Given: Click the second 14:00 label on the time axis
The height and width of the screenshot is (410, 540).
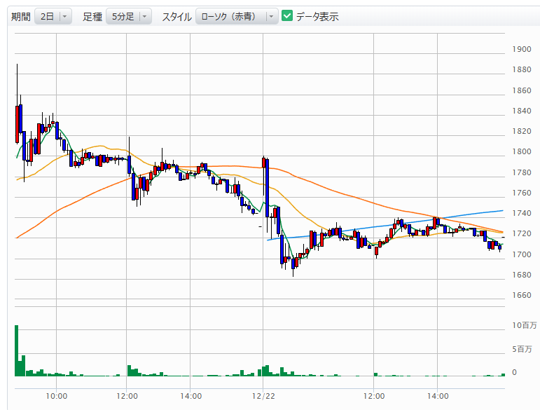Looking at the screenshot, I should [x=437, y=396].
